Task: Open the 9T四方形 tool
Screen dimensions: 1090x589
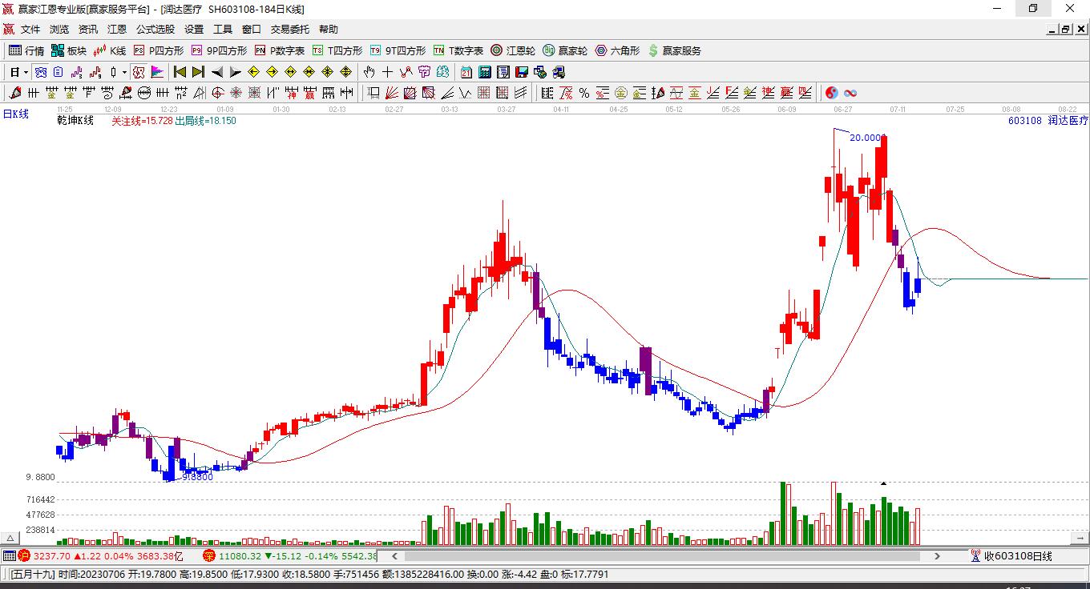Action: (398, 50)
